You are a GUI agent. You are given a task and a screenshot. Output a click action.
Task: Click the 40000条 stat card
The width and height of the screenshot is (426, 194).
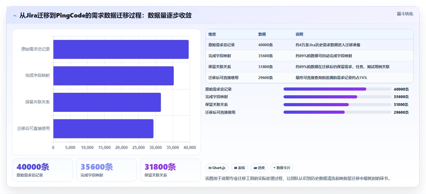pos(43,170)
